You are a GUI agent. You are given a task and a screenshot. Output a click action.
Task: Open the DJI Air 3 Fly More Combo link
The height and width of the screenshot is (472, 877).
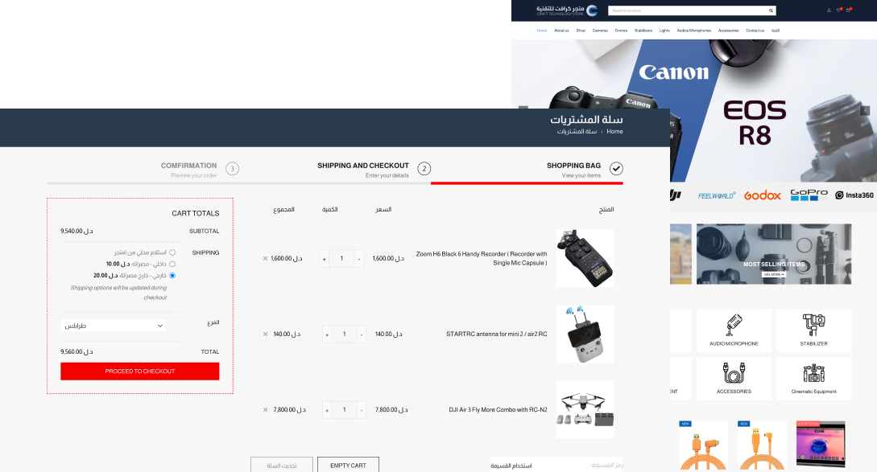coord(498,409)
